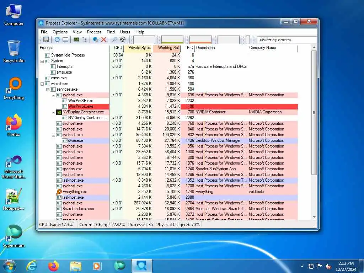The image size is (364, 273).
Task: Click the Refresh Now toolbar icon
Action: tap(57, 40)
